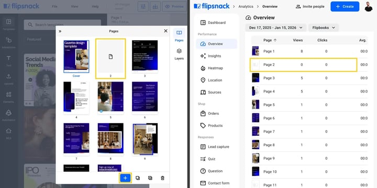Click Analytics in the breadcrumb

[x=246, y=6]
